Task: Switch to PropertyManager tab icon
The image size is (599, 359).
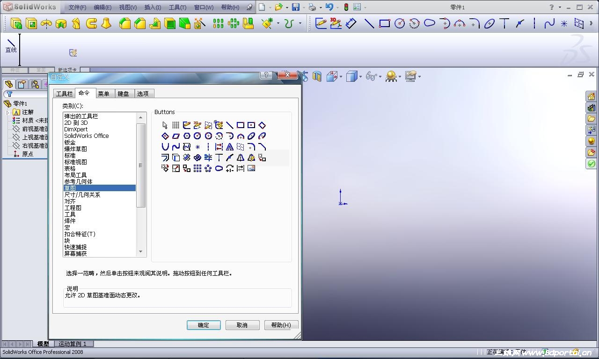Action: pyautogui.click(x=22, y=84)
